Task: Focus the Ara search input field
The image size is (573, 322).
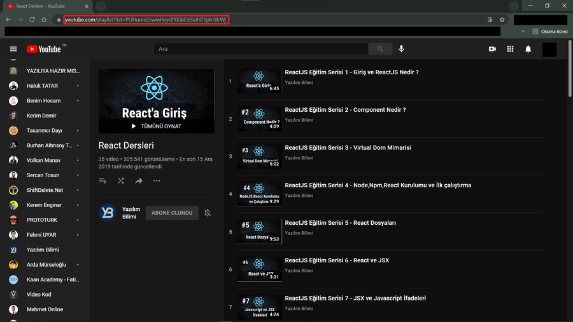Action: (261, 49)
